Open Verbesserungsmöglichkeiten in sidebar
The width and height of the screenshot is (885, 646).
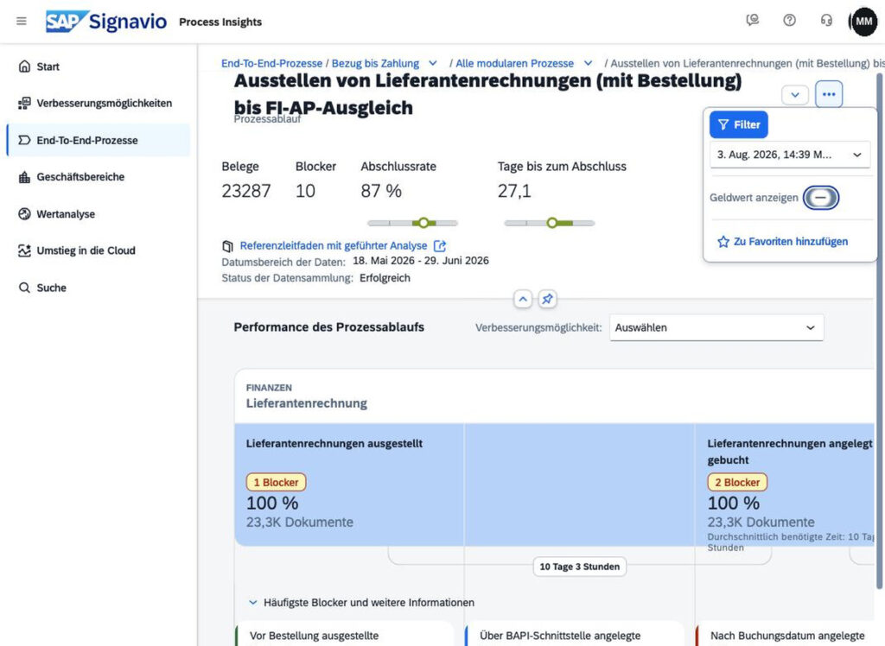[x=99, y=104]
